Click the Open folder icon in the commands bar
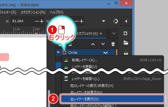168x107 pixels. 126,43
